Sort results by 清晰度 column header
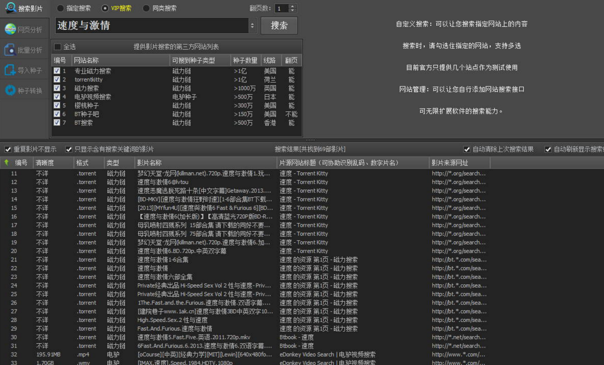 coord(46,163)
